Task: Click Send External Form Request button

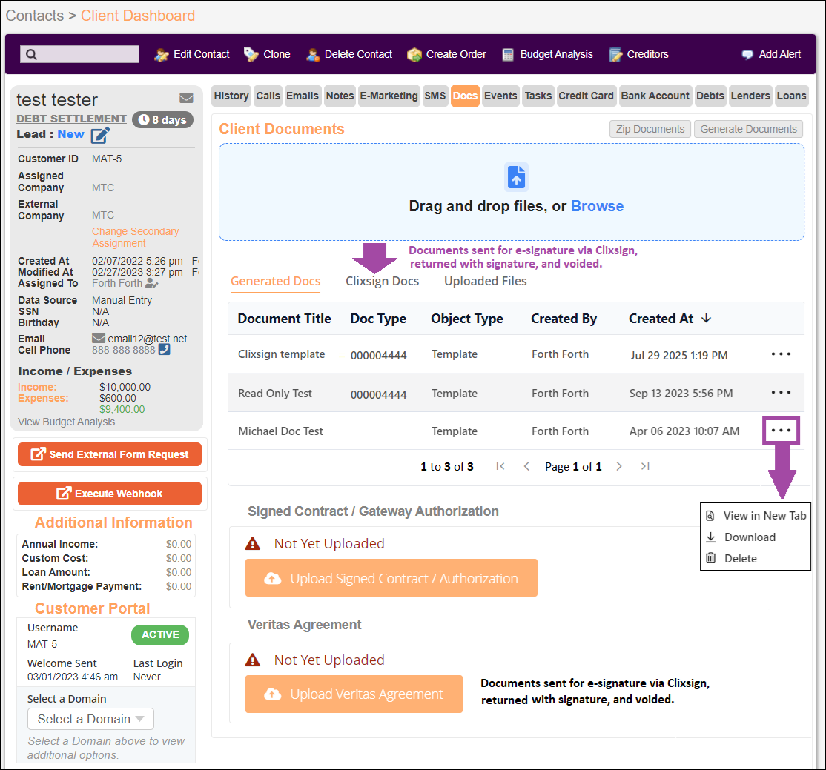Action: point(110,454)
